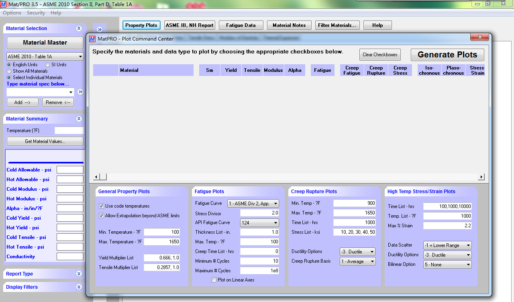
Task: Collapse the Material Summary panel chevron
Action: point(79,119)
